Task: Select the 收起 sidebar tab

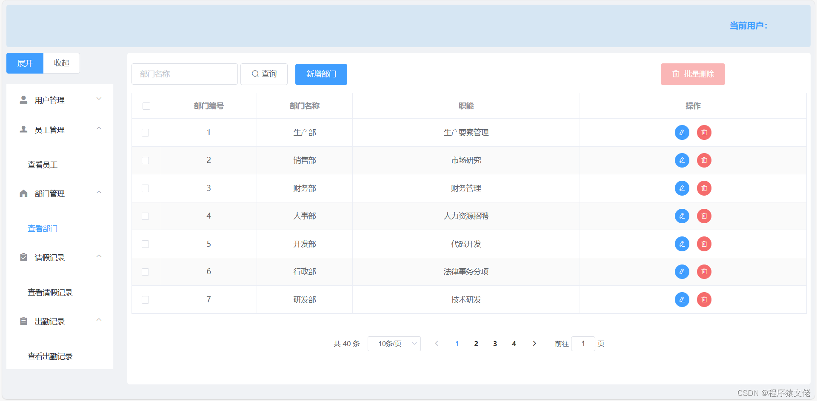Action: click(x=62, y=63)
